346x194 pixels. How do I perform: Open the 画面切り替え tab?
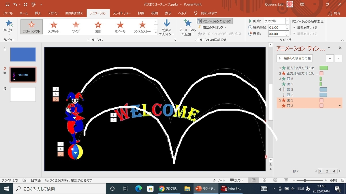click(74, 13)
